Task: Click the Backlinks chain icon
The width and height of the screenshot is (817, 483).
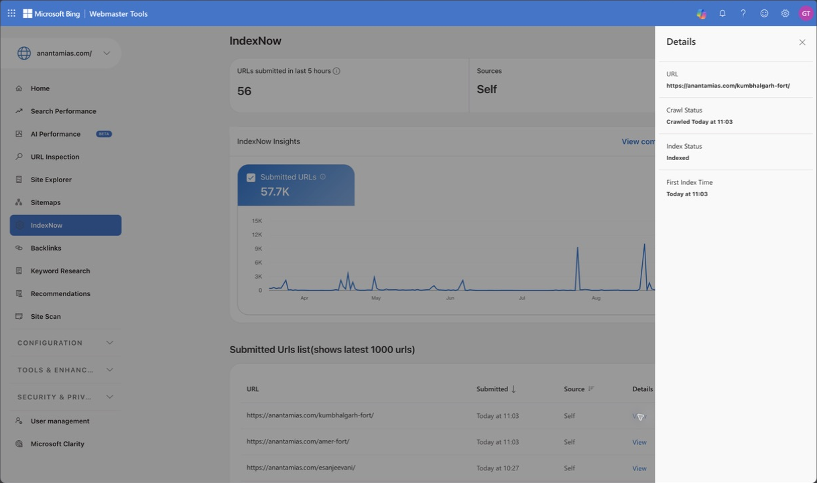Action: click(x=19, y=248)
